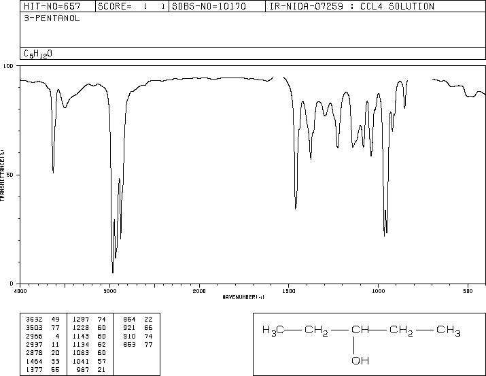Select the compound name 3-PENTANOL

[52, 18]
